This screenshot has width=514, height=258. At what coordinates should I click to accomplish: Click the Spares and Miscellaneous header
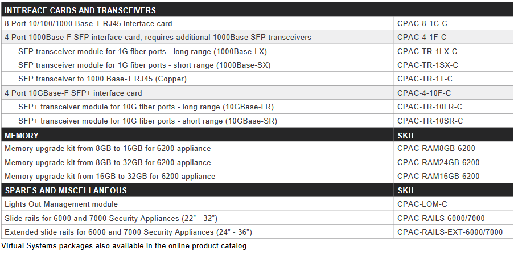(65, 190)
